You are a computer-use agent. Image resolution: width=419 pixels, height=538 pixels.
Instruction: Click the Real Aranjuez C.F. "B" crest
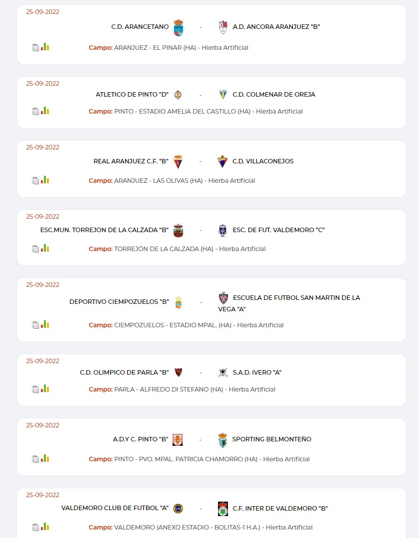click(178, 161)
